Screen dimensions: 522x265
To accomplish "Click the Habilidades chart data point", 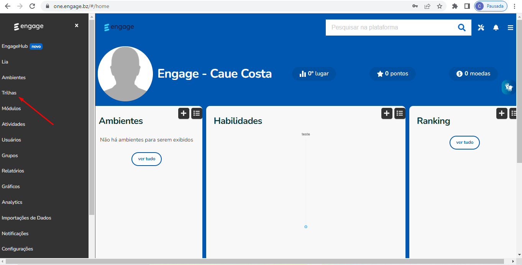I will pyautogui.click(x=306, y=227).
